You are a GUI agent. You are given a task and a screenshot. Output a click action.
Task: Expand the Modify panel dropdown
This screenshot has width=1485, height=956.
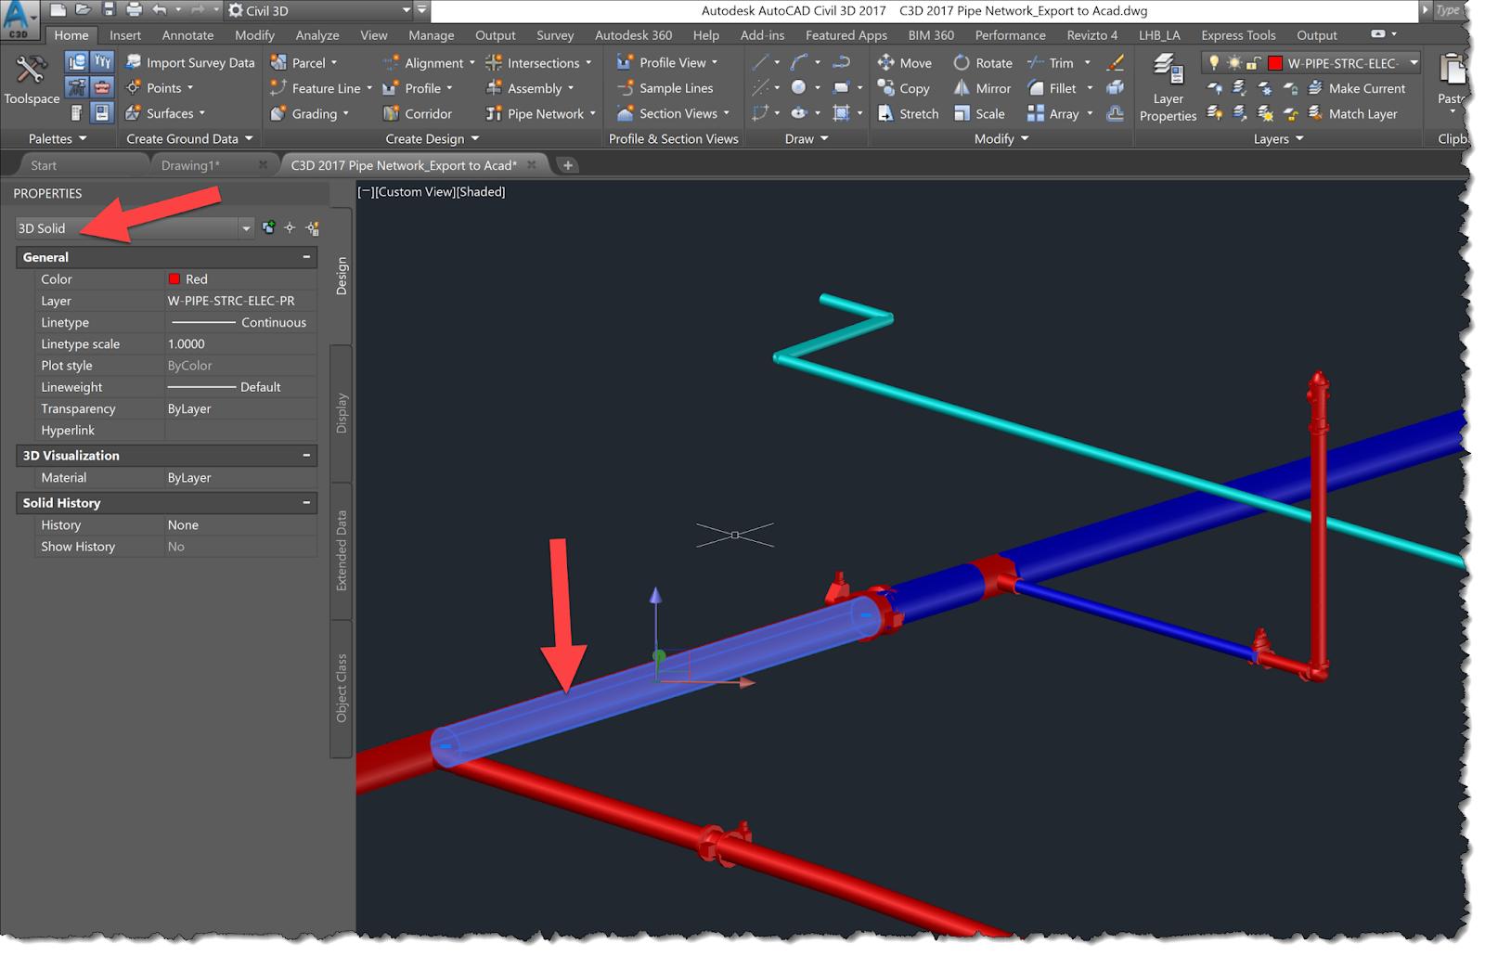[1001, 138]
